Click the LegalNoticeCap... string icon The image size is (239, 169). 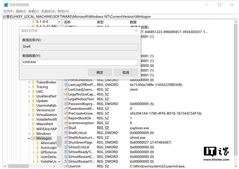pos(66,94)
